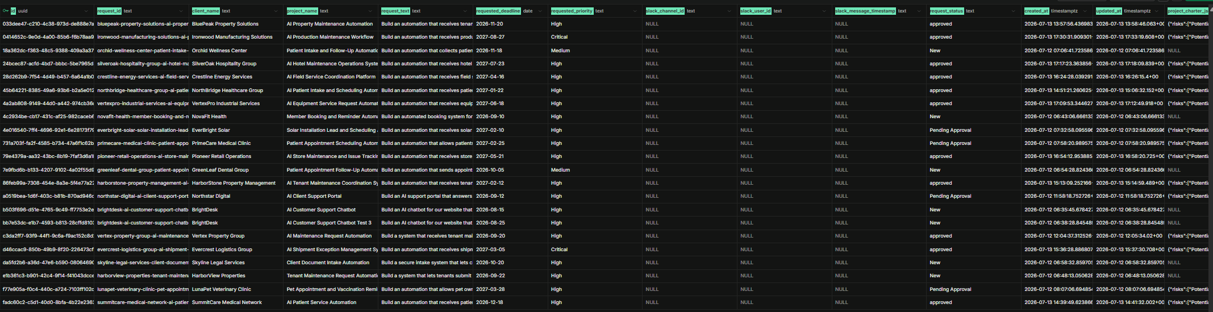
Task: Select the EverBright Solar client cell
Action: point(236,130)
